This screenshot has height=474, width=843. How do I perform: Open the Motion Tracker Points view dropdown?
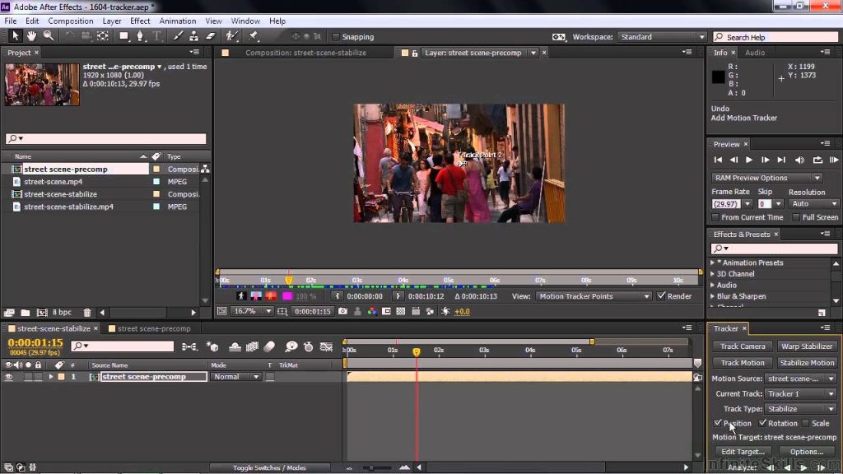pyautogui.click(x=593, y=296)
